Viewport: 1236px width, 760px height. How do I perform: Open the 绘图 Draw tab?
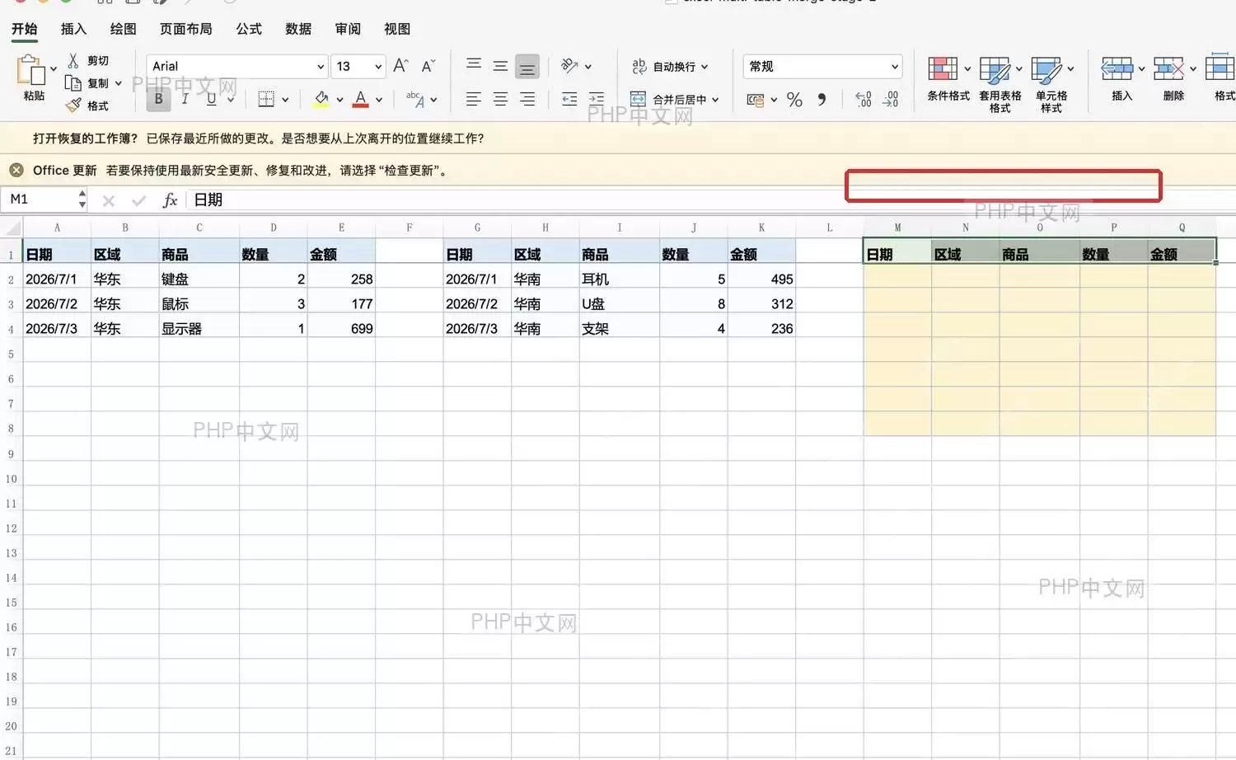(123, 29)
